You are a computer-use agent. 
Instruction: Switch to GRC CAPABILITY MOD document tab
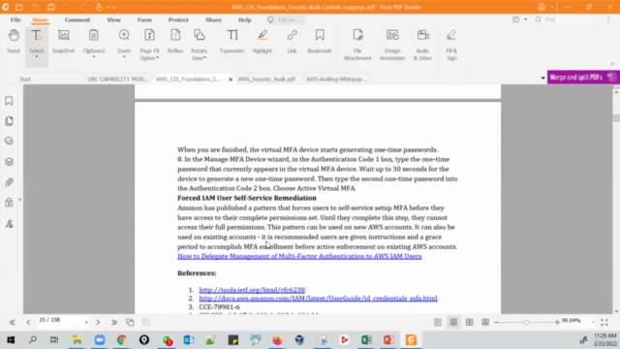click(118, 79)
